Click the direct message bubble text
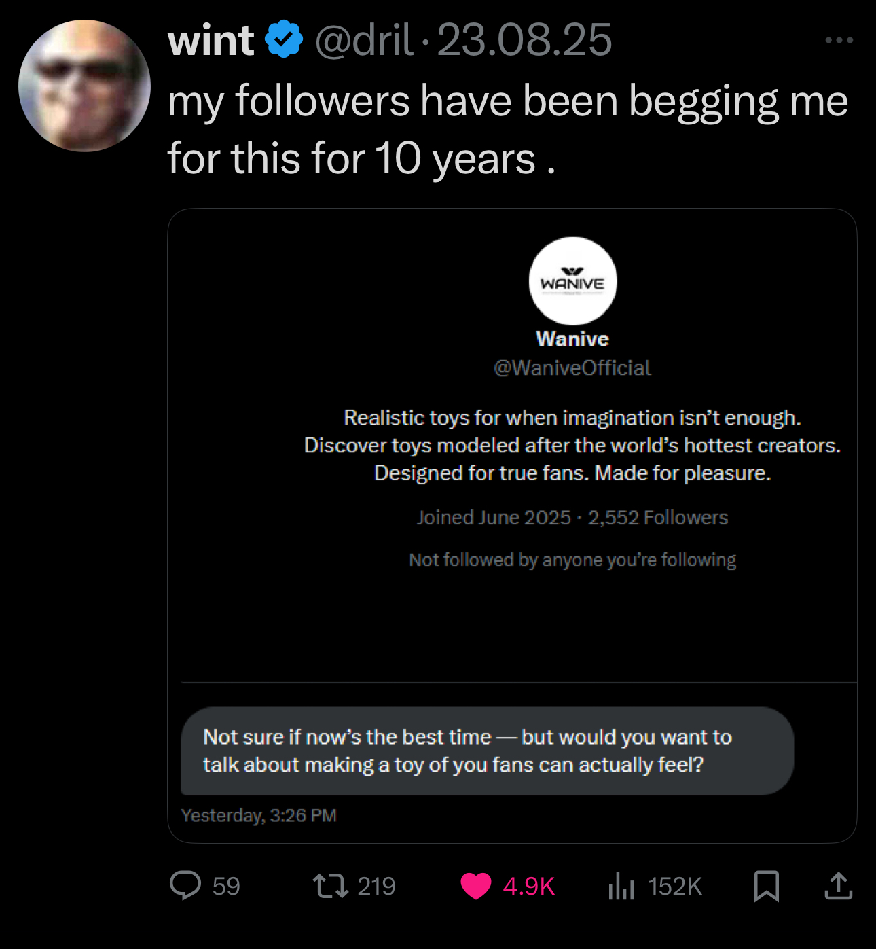Viewport: 876px width, 949px height. click(x=467, y=751)
